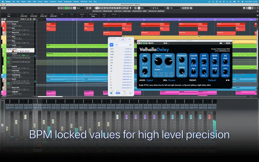Image resolution: width=259 pixels, height=162 pixels.
Task: Click the date and time in menu bar
Action: point(251,1)
